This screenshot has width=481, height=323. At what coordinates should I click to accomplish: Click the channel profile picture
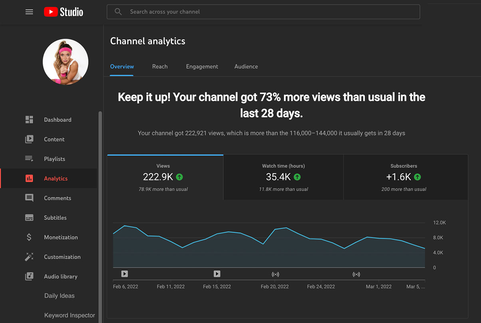pos(65,62)
